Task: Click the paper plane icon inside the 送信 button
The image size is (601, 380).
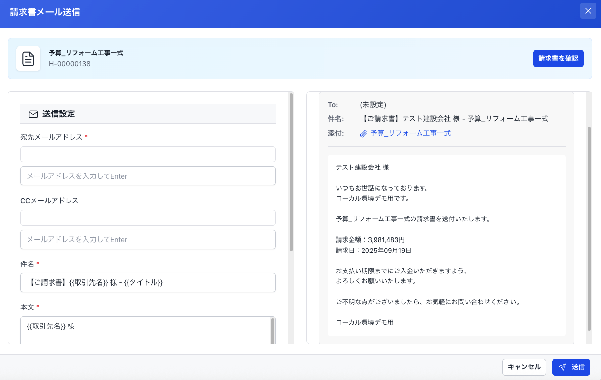Action: click(x=563, y=367)
